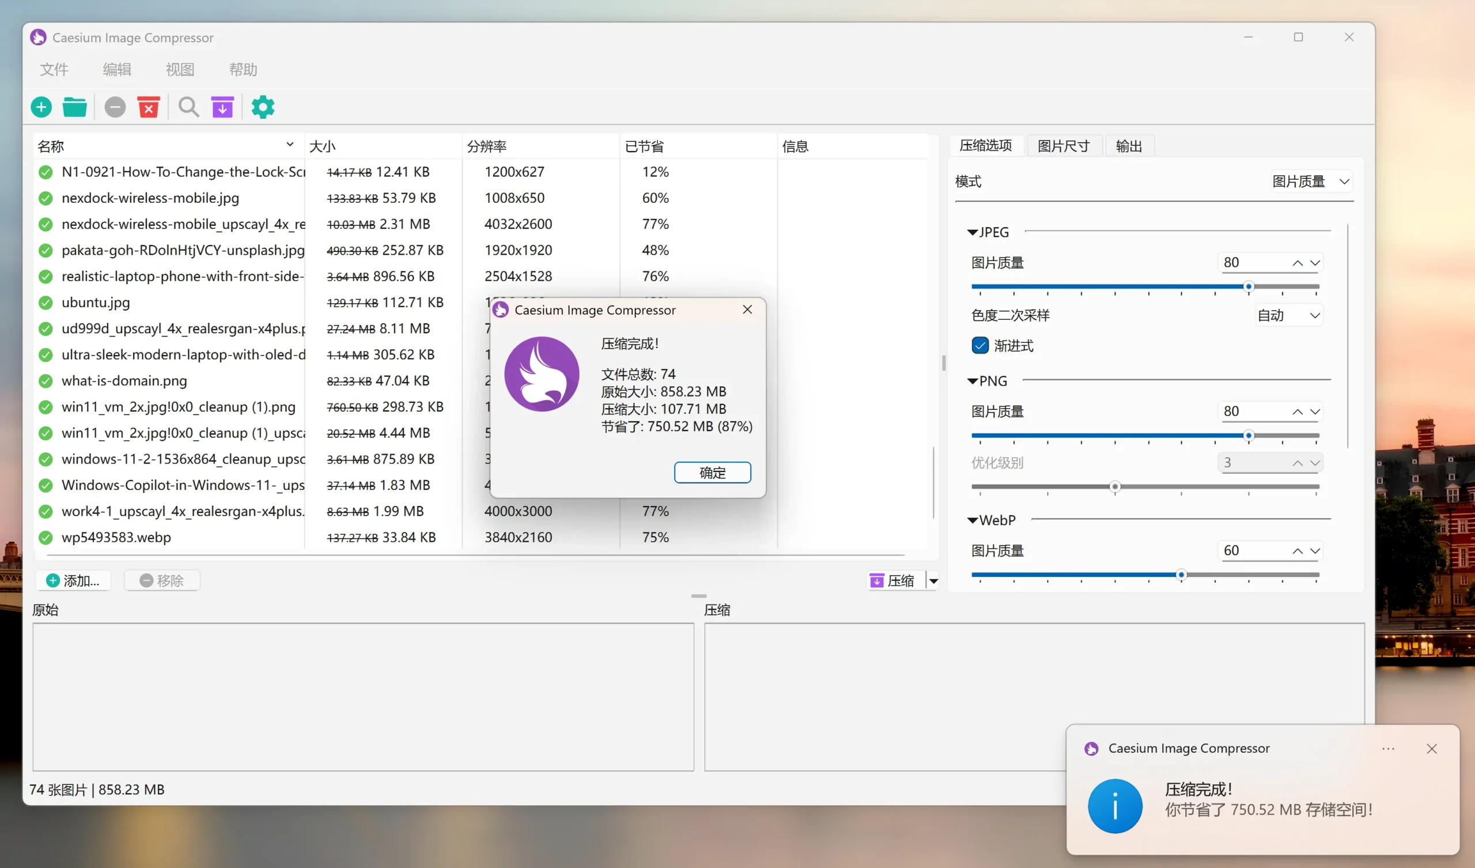Click the purple output/export icon

[x=222, y=107]
